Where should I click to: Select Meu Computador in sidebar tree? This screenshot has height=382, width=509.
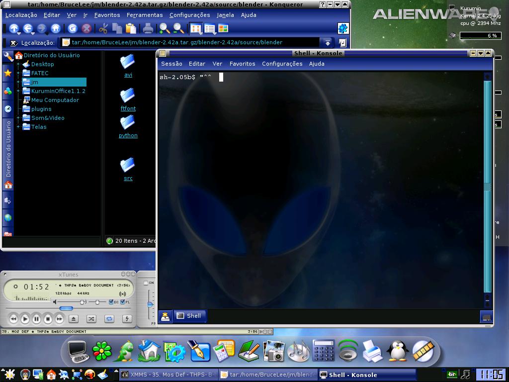(51, 100)
